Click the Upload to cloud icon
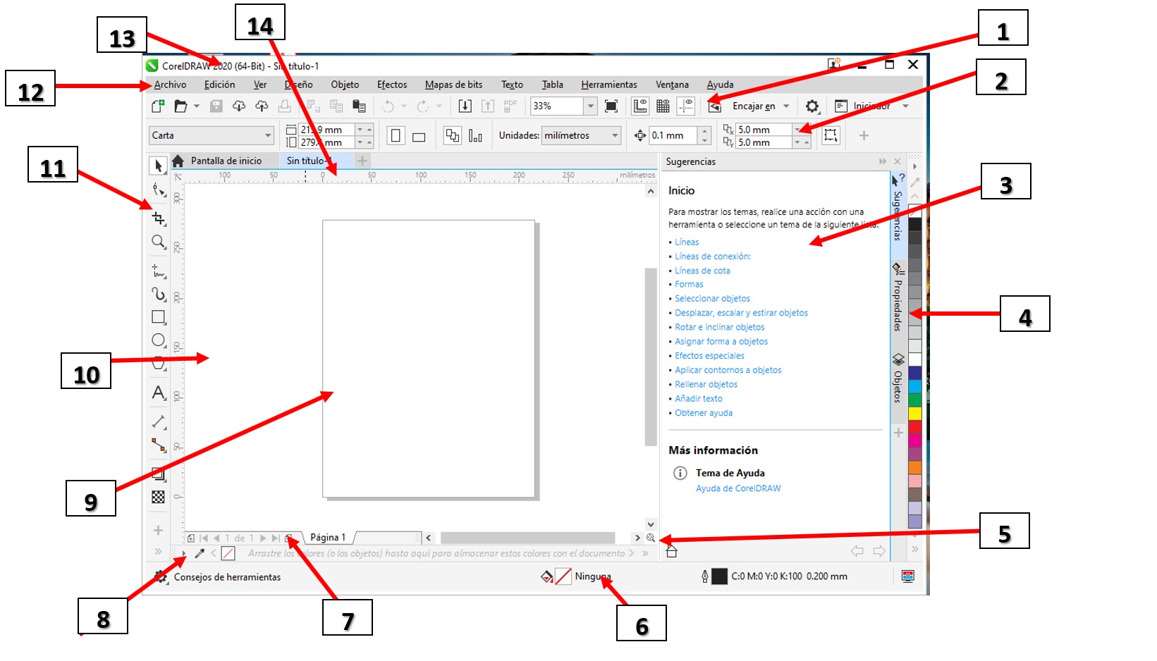Image resolution: width=1157 pixels, height=661 pixels. click(x=262, y=106)
